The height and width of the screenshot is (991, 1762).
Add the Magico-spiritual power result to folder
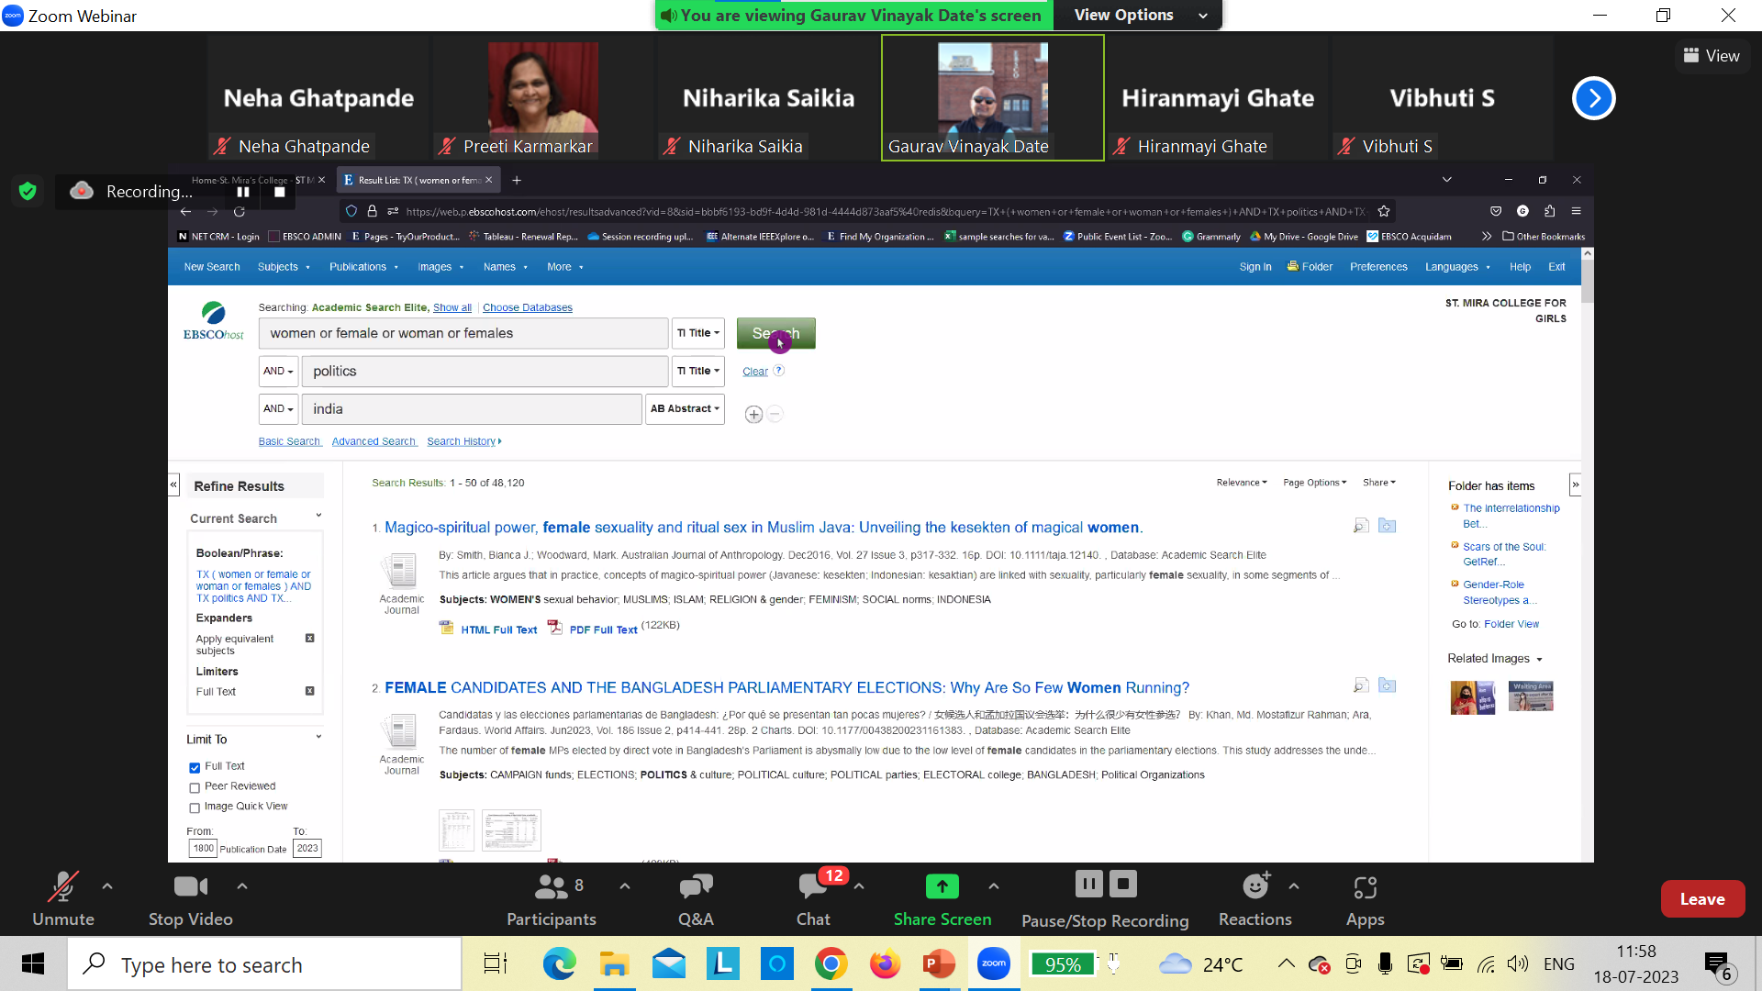[x=1387, y=526]
